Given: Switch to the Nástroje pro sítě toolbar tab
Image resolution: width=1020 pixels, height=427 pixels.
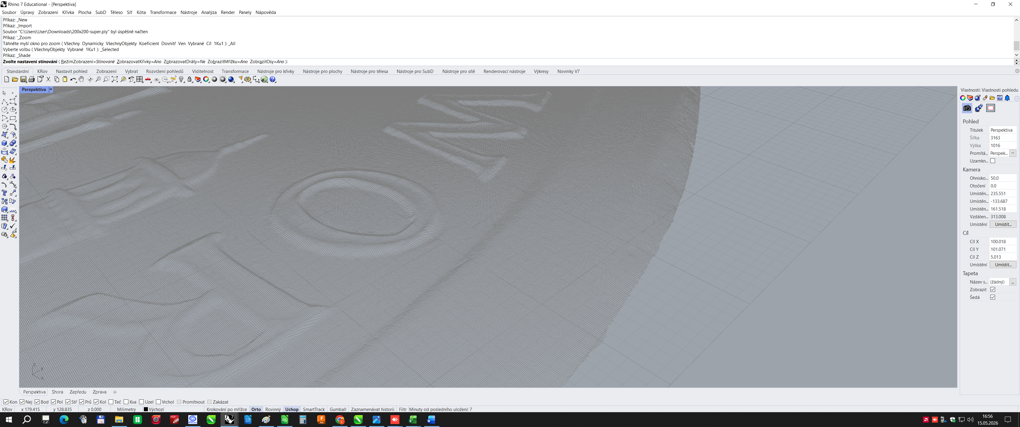Looking at the screenshot, I should tap(458, 71).
